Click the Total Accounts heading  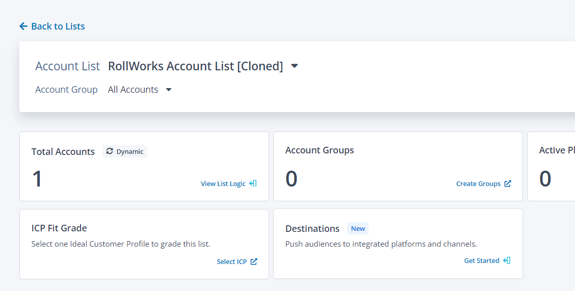click(x=63, y=152)
